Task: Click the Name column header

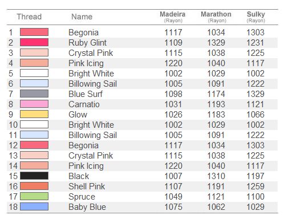Action: (x=82, y=17)
